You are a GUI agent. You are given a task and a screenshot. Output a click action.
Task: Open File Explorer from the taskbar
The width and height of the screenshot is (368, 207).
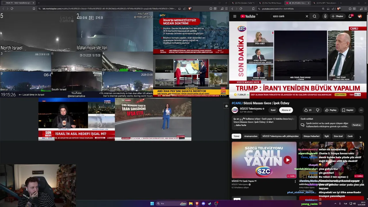[x=191, y=204]
